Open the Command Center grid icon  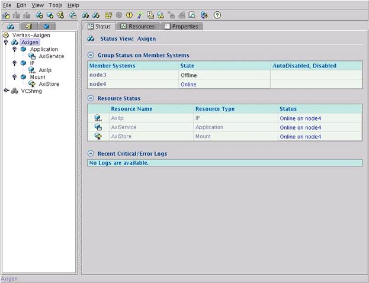point(108,15)
